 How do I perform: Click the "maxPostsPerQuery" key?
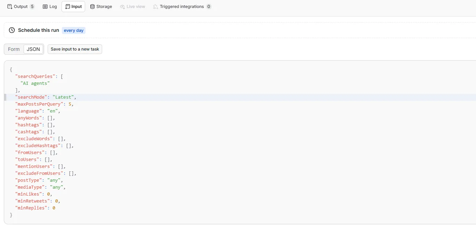[x=39, y=104]
